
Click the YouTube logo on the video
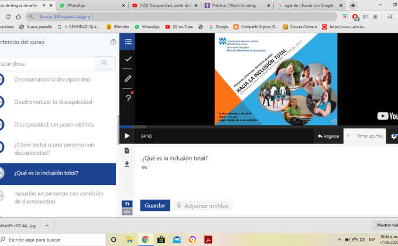tap(387, 116)
